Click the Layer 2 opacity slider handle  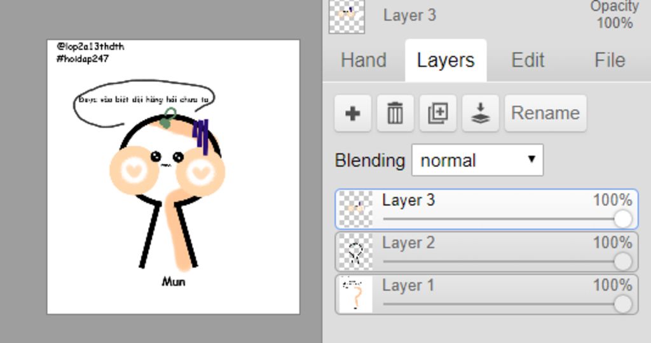tap(623, 262)
